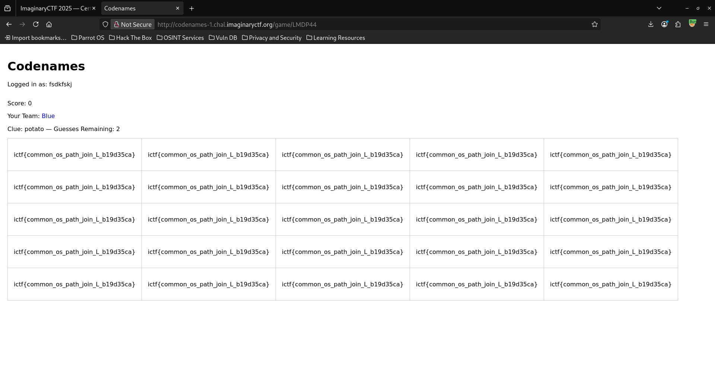
Task: Open the Firefox account icon
Action: tap(664, 24)
